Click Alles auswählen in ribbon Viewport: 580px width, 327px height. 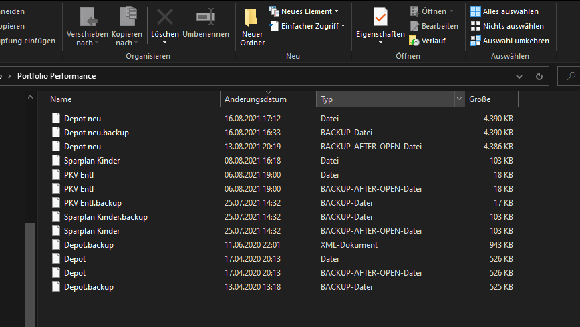coord(504,11)
